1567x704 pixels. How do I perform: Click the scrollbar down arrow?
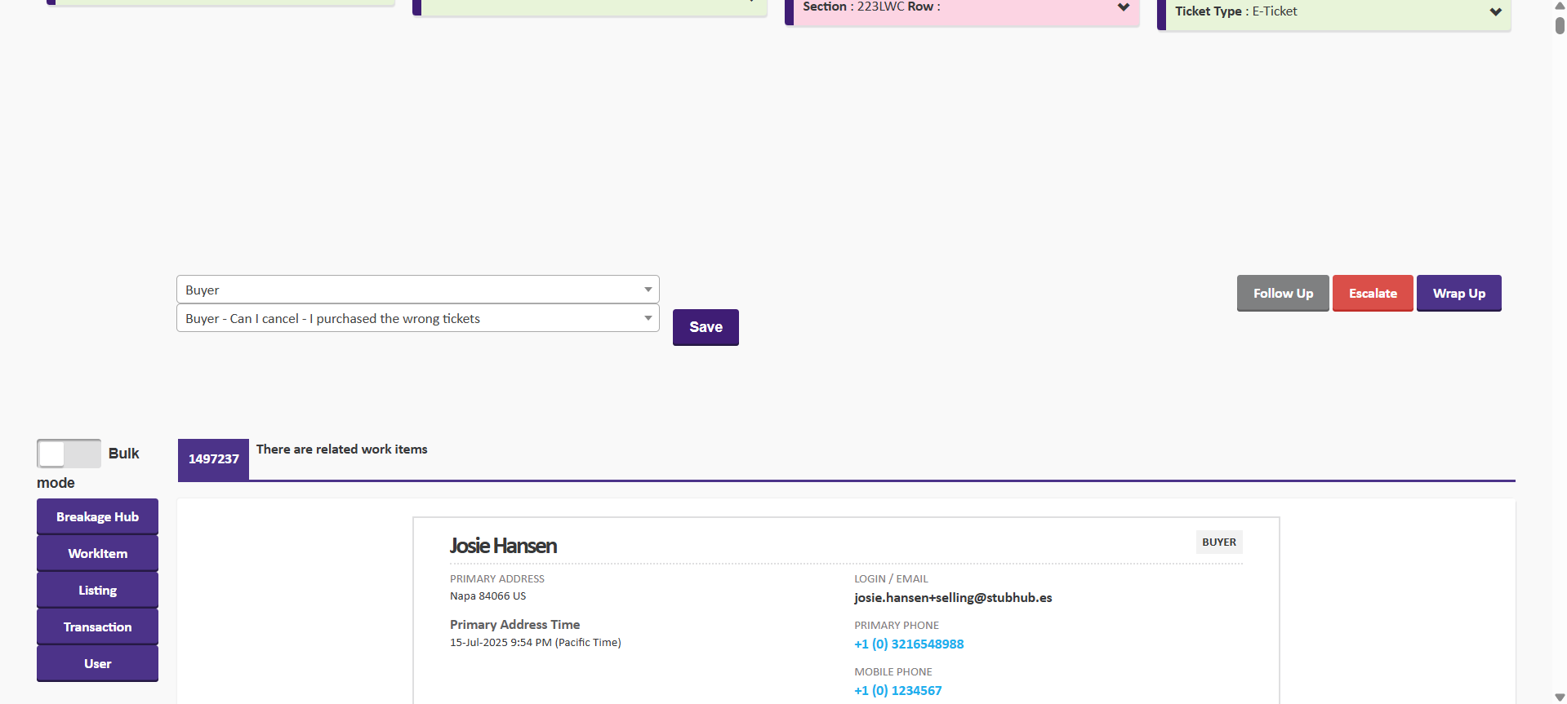[1559, 697]
